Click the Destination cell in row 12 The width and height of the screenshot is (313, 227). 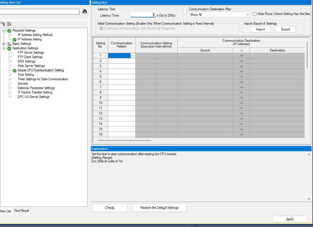277,113
